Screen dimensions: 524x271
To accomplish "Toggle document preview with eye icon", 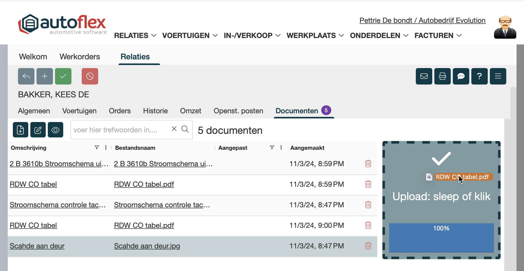I will pos(56,130).
